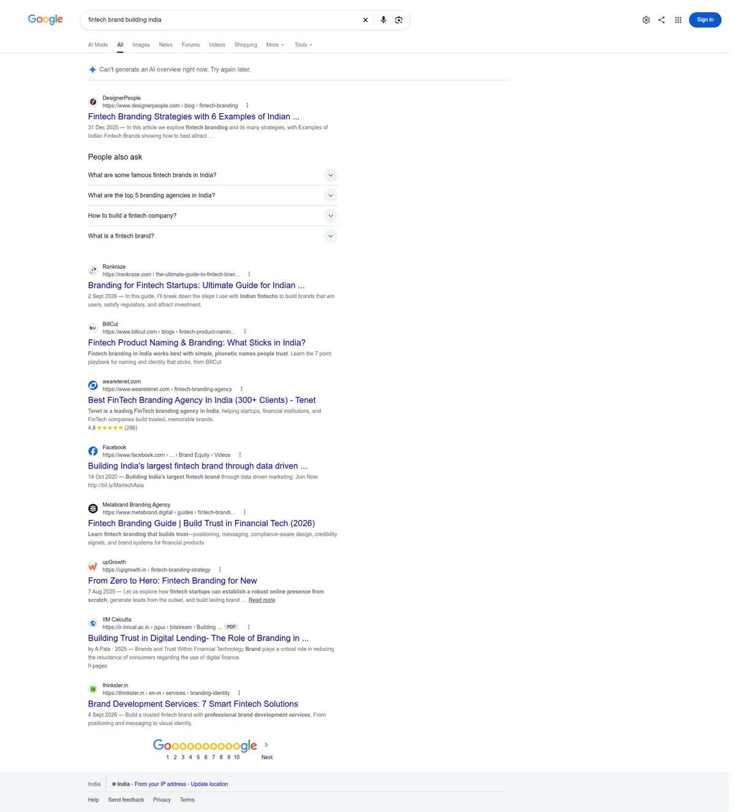
Task: Open the Tools dropdown
Action: [303, 45]
